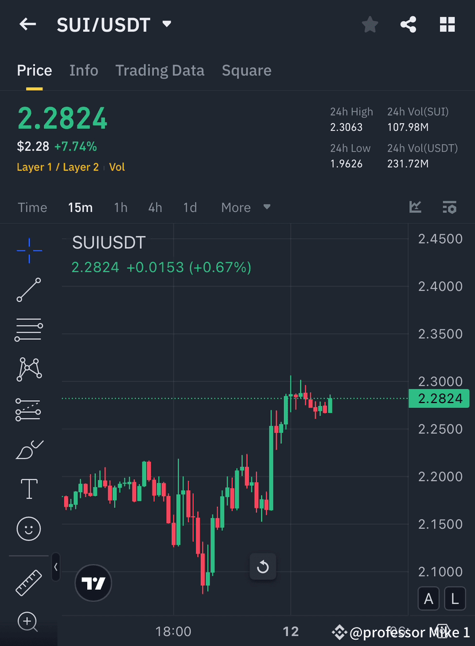This screenshot has height=646, width=475.
Task: Open the SUI/USDT pair dropdown
Action: [166, 25]
